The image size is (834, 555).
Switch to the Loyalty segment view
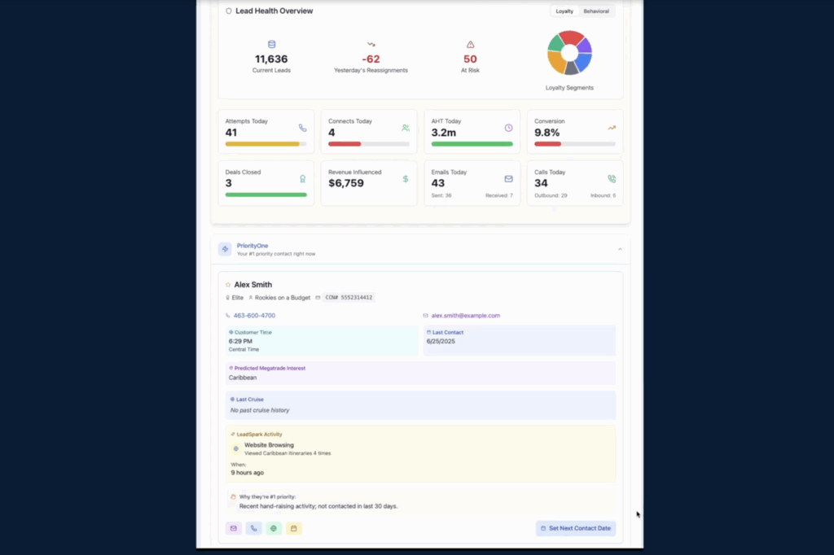point(564,11)
